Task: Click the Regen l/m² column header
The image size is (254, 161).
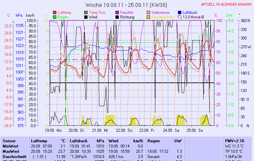Action: 164,140
